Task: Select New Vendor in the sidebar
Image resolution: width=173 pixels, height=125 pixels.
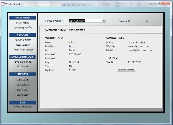Action: [x=22, y=45]
